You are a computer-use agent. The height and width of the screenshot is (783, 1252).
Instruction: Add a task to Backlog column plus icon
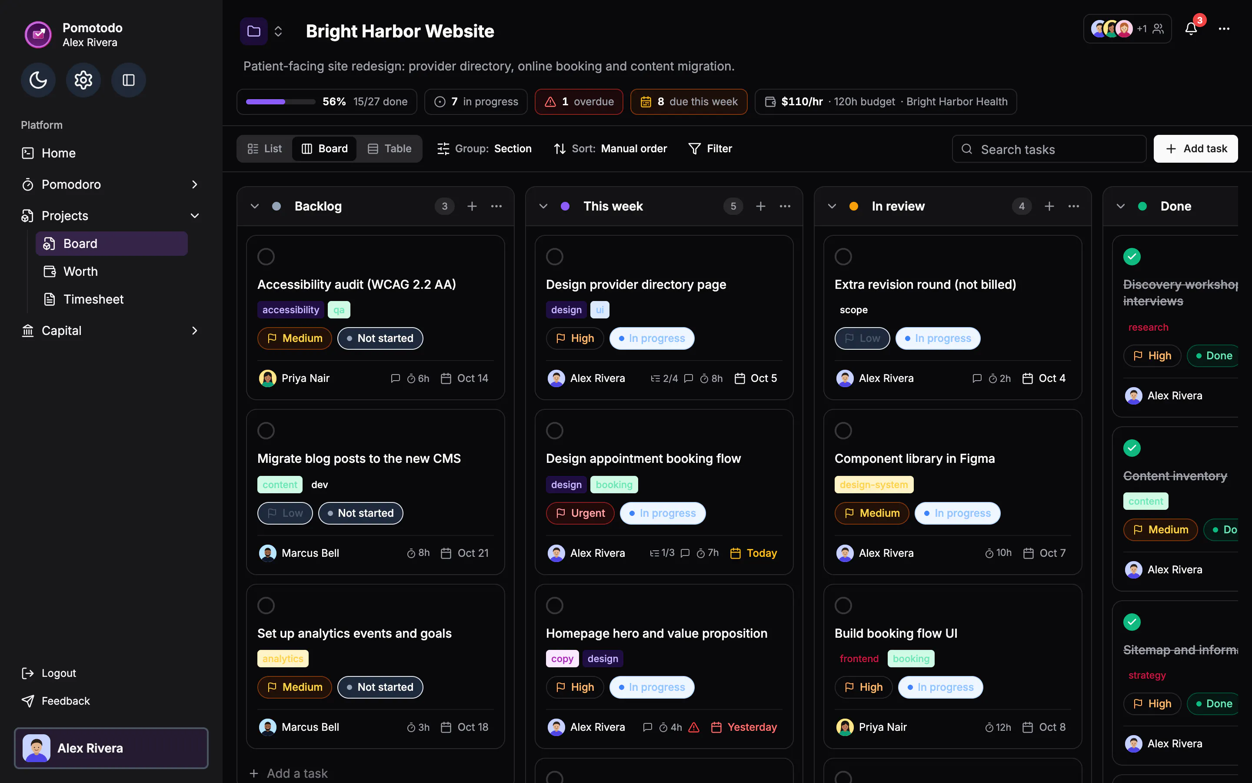pos(472,206)
